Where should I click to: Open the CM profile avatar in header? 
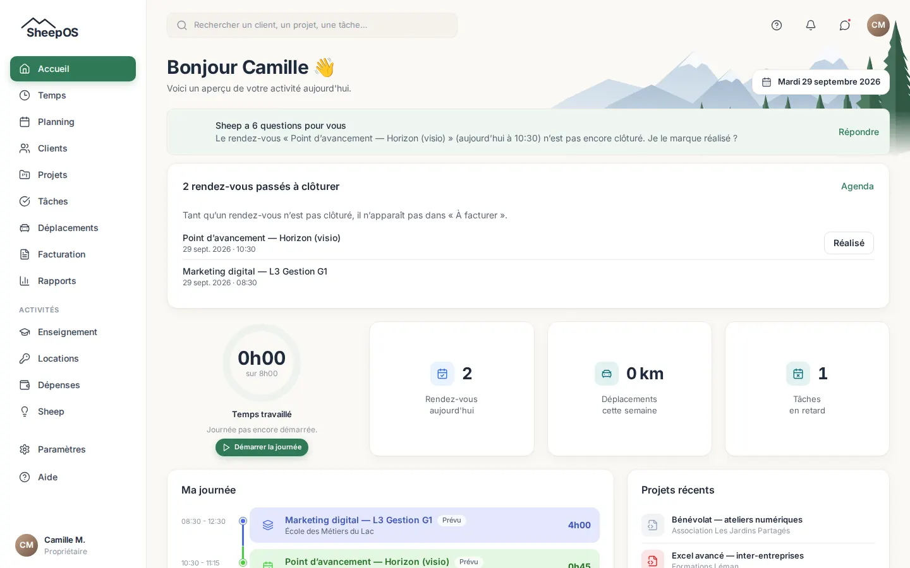click(x=878, y=25)
